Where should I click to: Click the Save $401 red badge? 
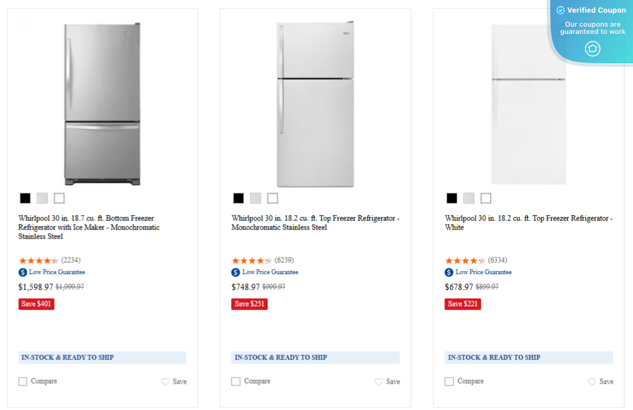(x=36, y=304)
